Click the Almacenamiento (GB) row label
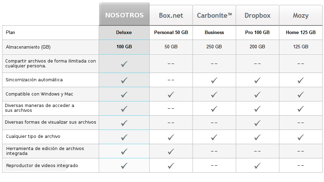The width and height of the screenshot is (324, 182). [28, 47]
